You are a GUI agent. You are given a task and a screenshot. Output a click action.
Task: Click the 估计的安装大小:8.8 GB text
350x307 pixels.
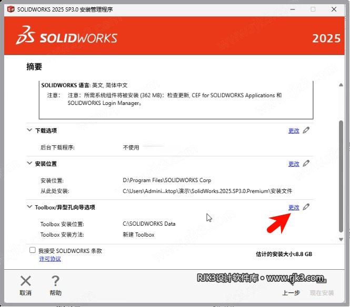(x=284, y=254)
